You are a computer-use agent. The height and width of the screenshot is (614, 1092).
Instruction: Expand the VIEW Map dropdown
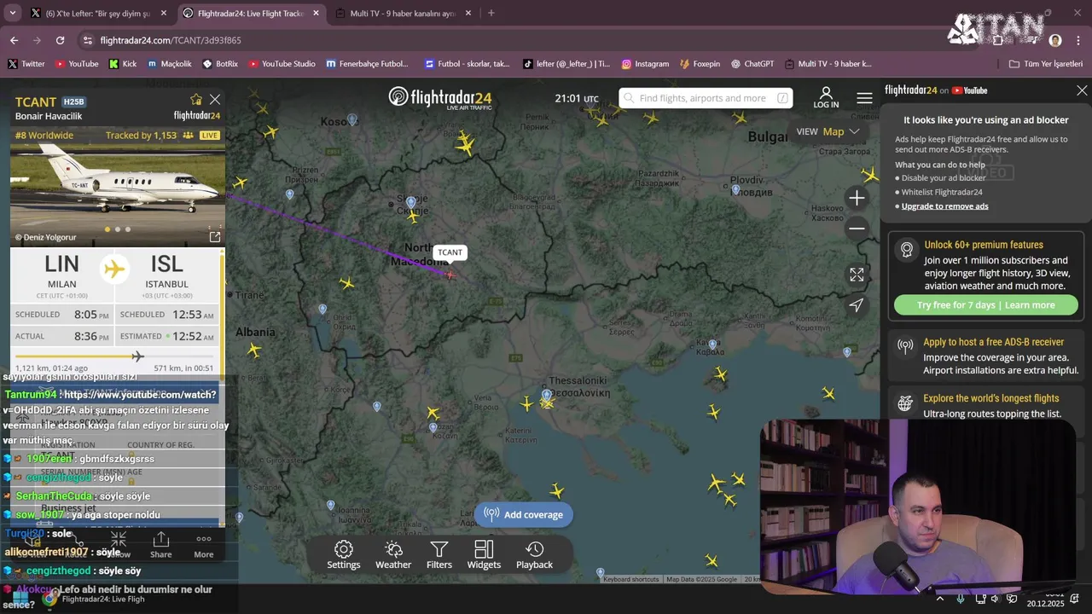coord(828,131)
